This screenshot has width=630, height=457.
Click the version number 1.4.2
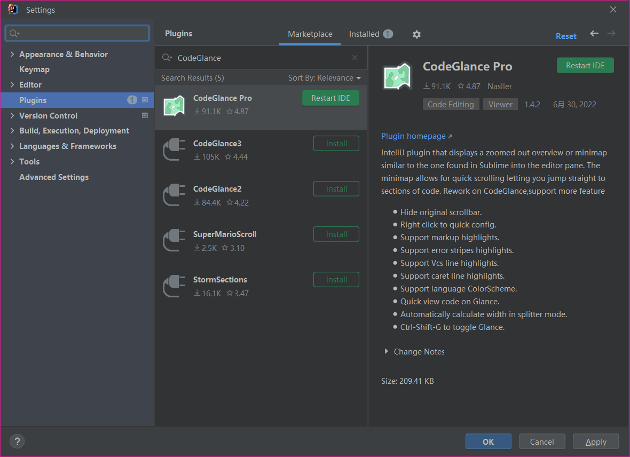(532, 105)
